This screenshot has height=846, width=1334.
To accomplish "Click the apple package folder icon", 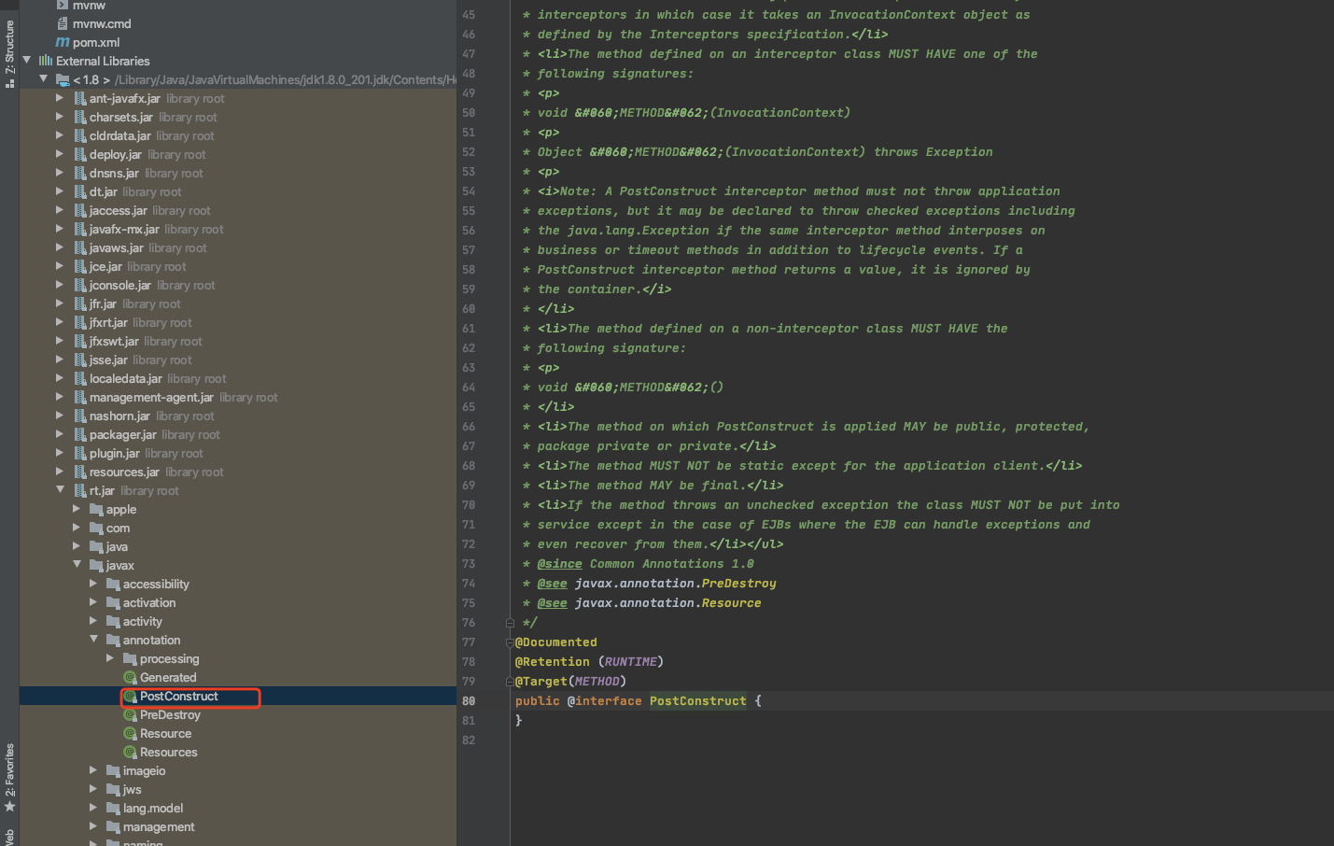I will click(x=96, y=509).
